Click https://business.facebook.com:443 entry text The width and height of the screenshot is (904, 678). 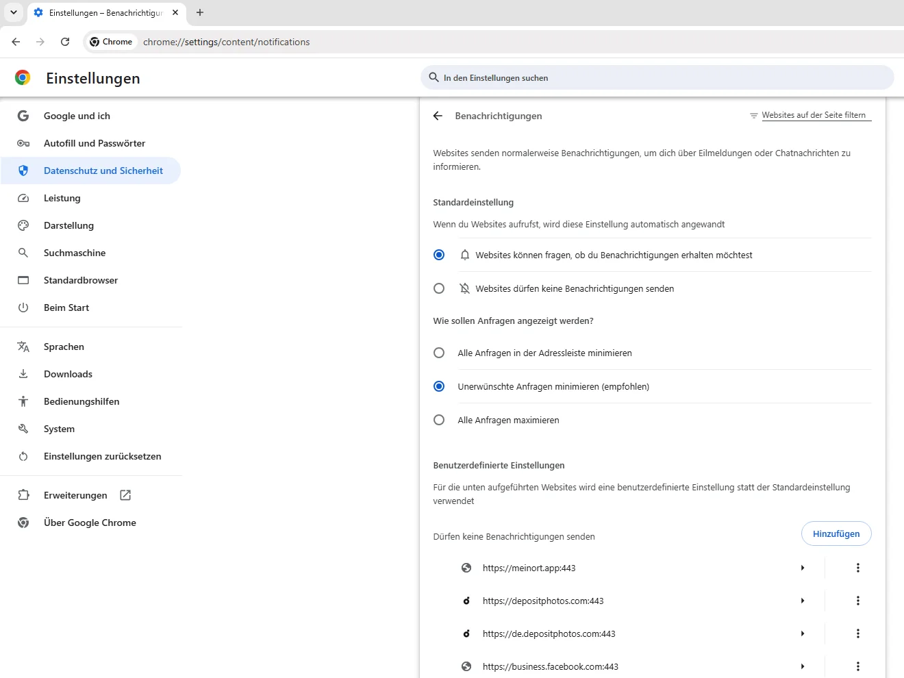coord(550,666)
